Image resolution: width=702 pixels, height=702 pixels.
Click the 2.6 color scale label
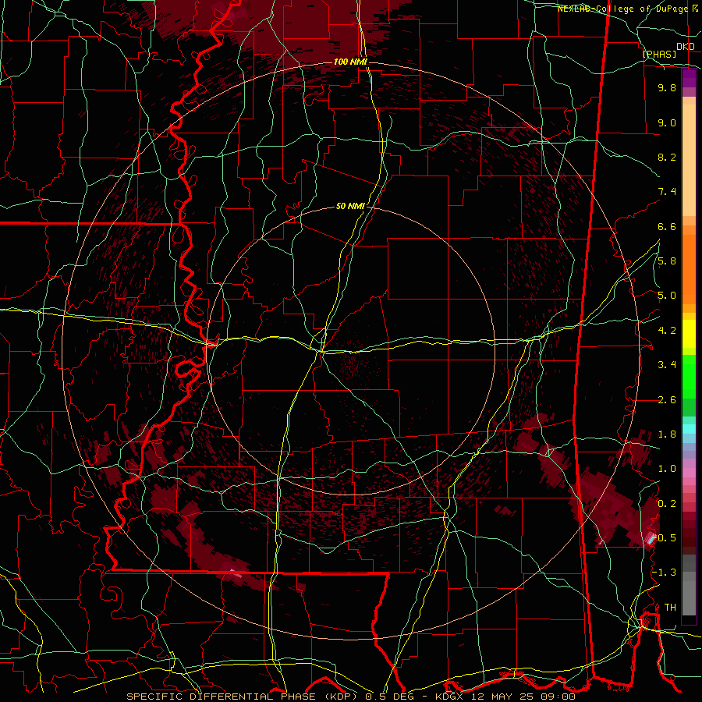(667, 400)
